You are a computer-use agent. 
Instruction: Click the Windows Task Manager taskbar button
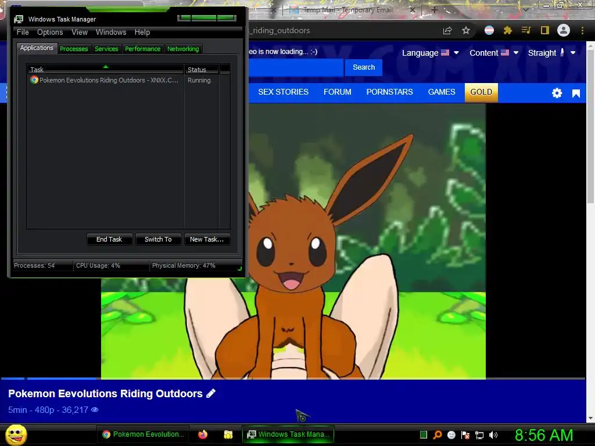(x=288, y=434)
